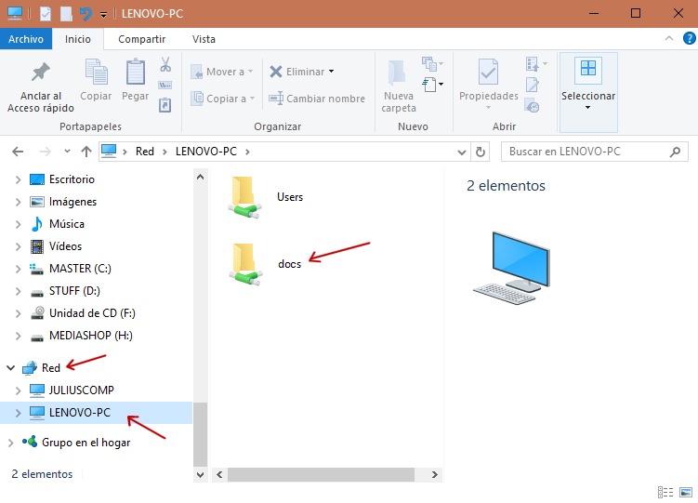This screenshot has width=698, height=503.
Task: Switch to details view in status bar
Action: [665, 492]
